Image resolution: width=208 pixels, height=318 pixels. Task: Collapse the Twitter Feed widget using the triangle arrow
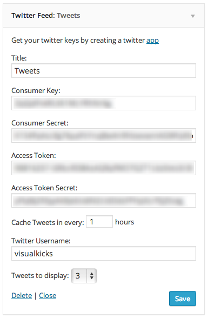(x=193, y=16)
